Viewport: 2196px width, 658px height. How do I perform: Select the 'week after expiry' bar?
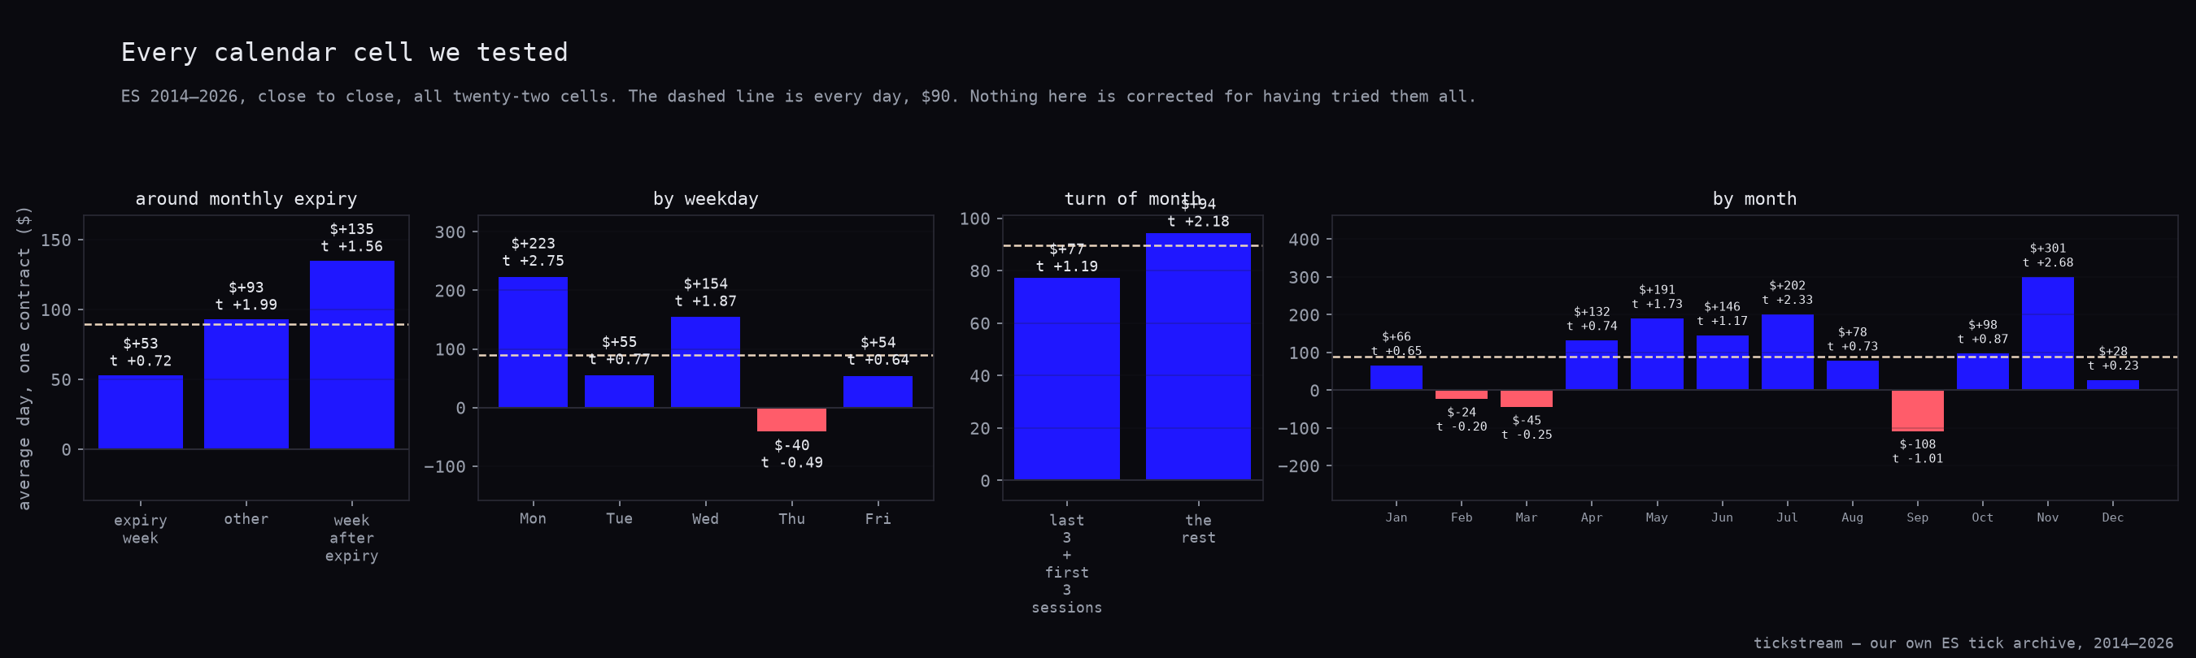click(x=352, y=355)
